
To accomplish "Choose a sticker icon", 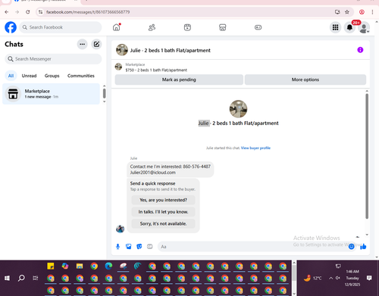I will [x=139, y=247].
